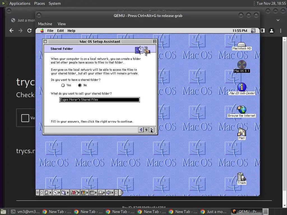Switch to QEMU taskbar item
This screenshot has width=287, height=215.
point(246,212)
